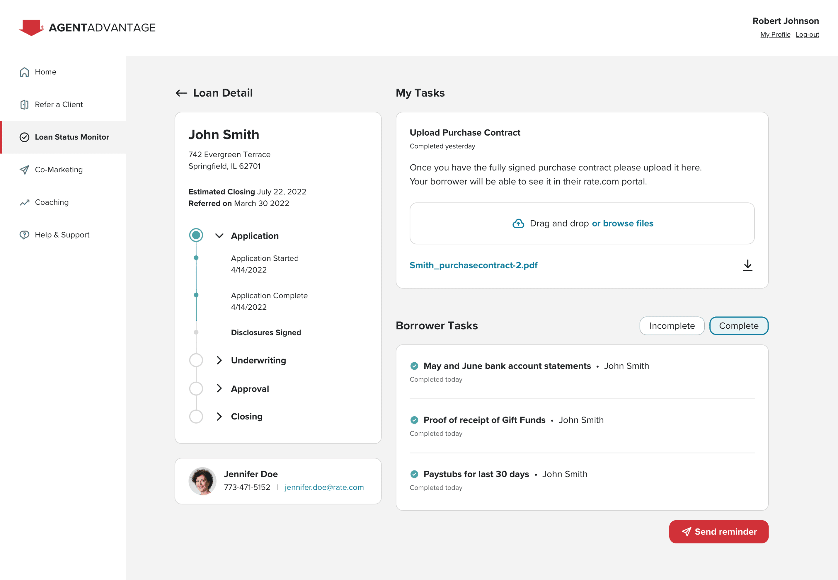The width and height of the screenshot is (838, 580).
Task: Click the cloud upload icon
Action: point(518,224)
